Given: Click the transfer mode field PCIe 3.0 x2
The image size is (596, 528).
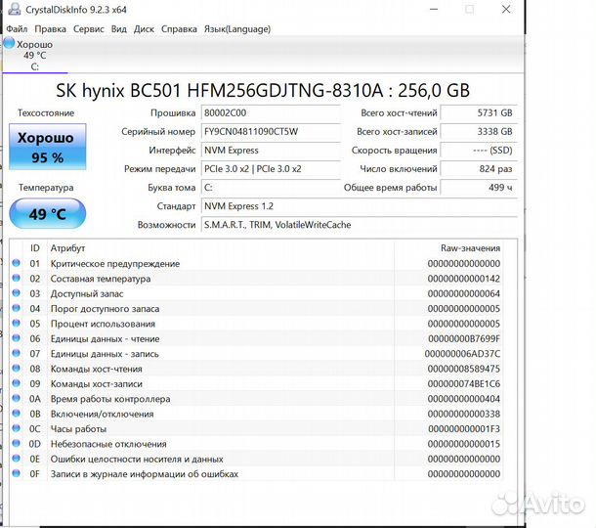Looking at the screenshot, I should point(271,169).
